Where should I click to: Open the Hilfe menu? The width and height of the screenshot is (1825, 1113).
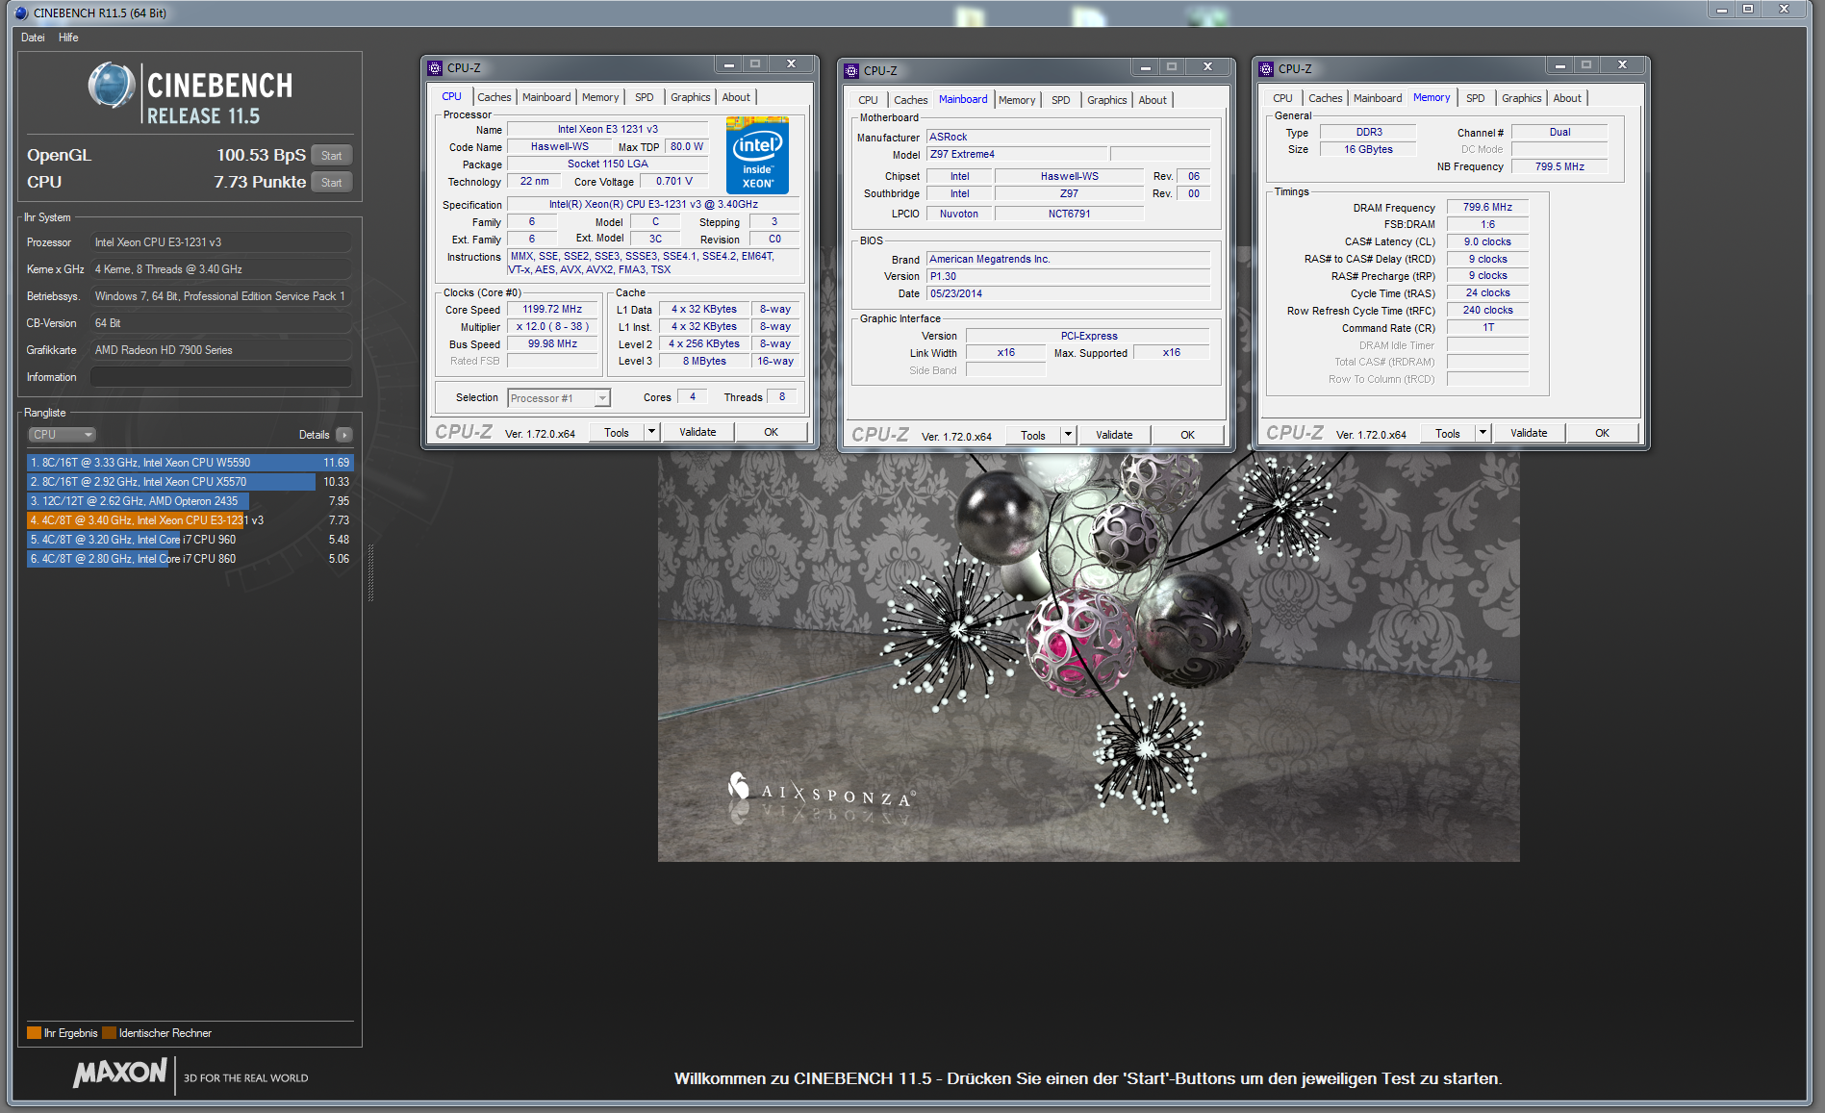point(68,38)
